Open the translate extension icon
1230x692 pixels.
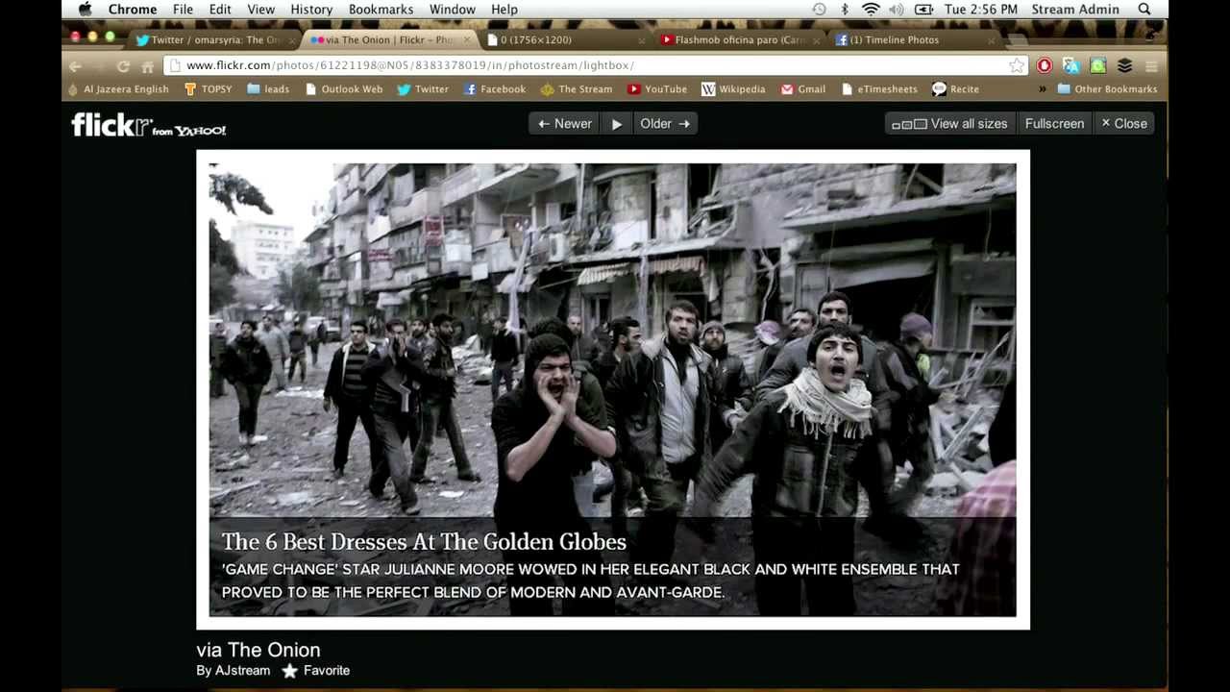coord(1071,65)
